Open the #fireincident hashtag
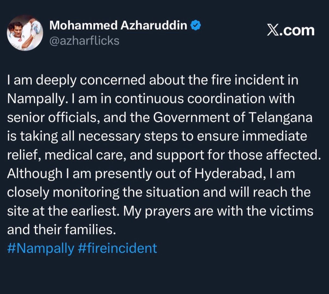The image size is (329, 294). pos(117,248)
